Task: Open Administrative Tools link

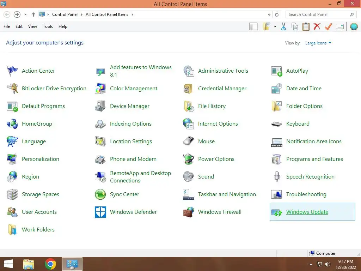Action: [x=223, y=71]
